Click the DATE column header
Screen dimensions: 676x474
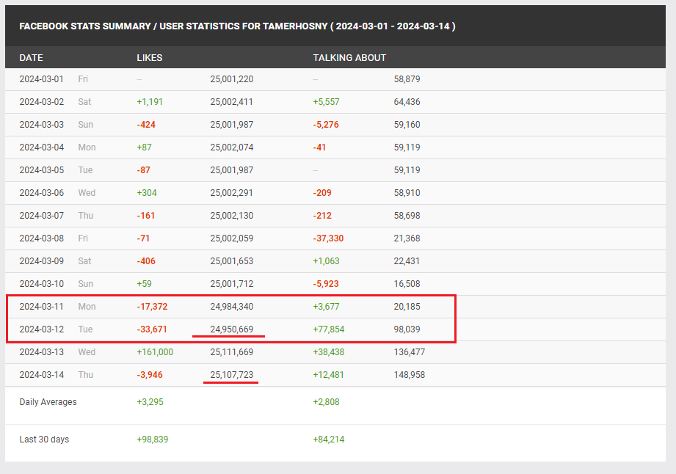pyautogui.click(x=31, y=58)
